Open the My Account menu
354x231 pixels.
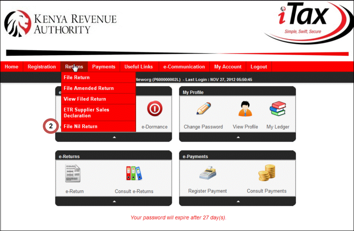[228, 66]
